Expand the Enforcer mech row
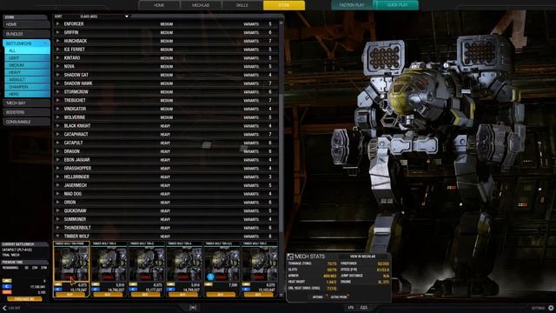 click(x=58, y=23)
